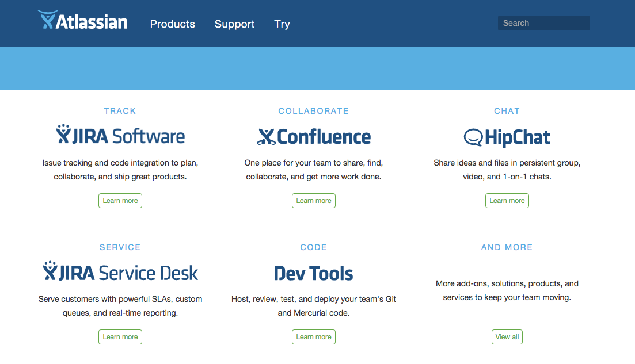Focus the Search input field
The image size is (635, 364).
(543, 23)
